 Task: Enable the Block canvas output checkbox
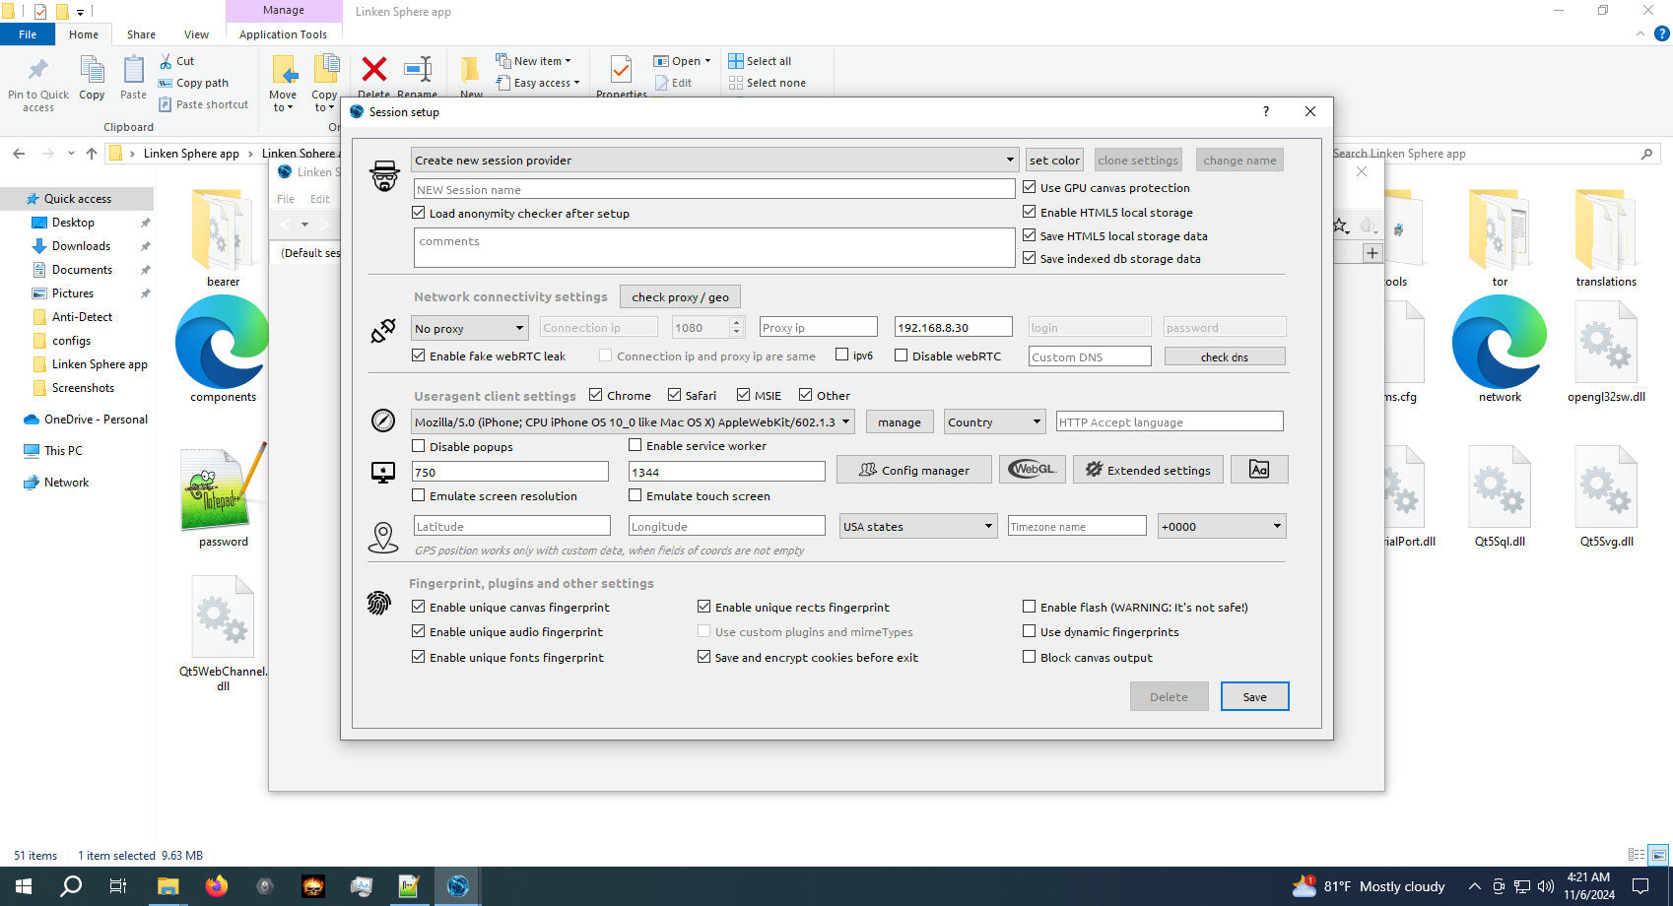pyautogui.click(x=1030, y=657)
